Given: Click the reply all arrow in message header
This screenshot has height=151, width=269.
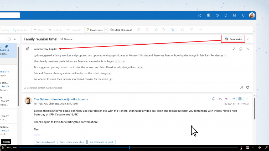Looking at the screenshot, I should pos(227,99).
